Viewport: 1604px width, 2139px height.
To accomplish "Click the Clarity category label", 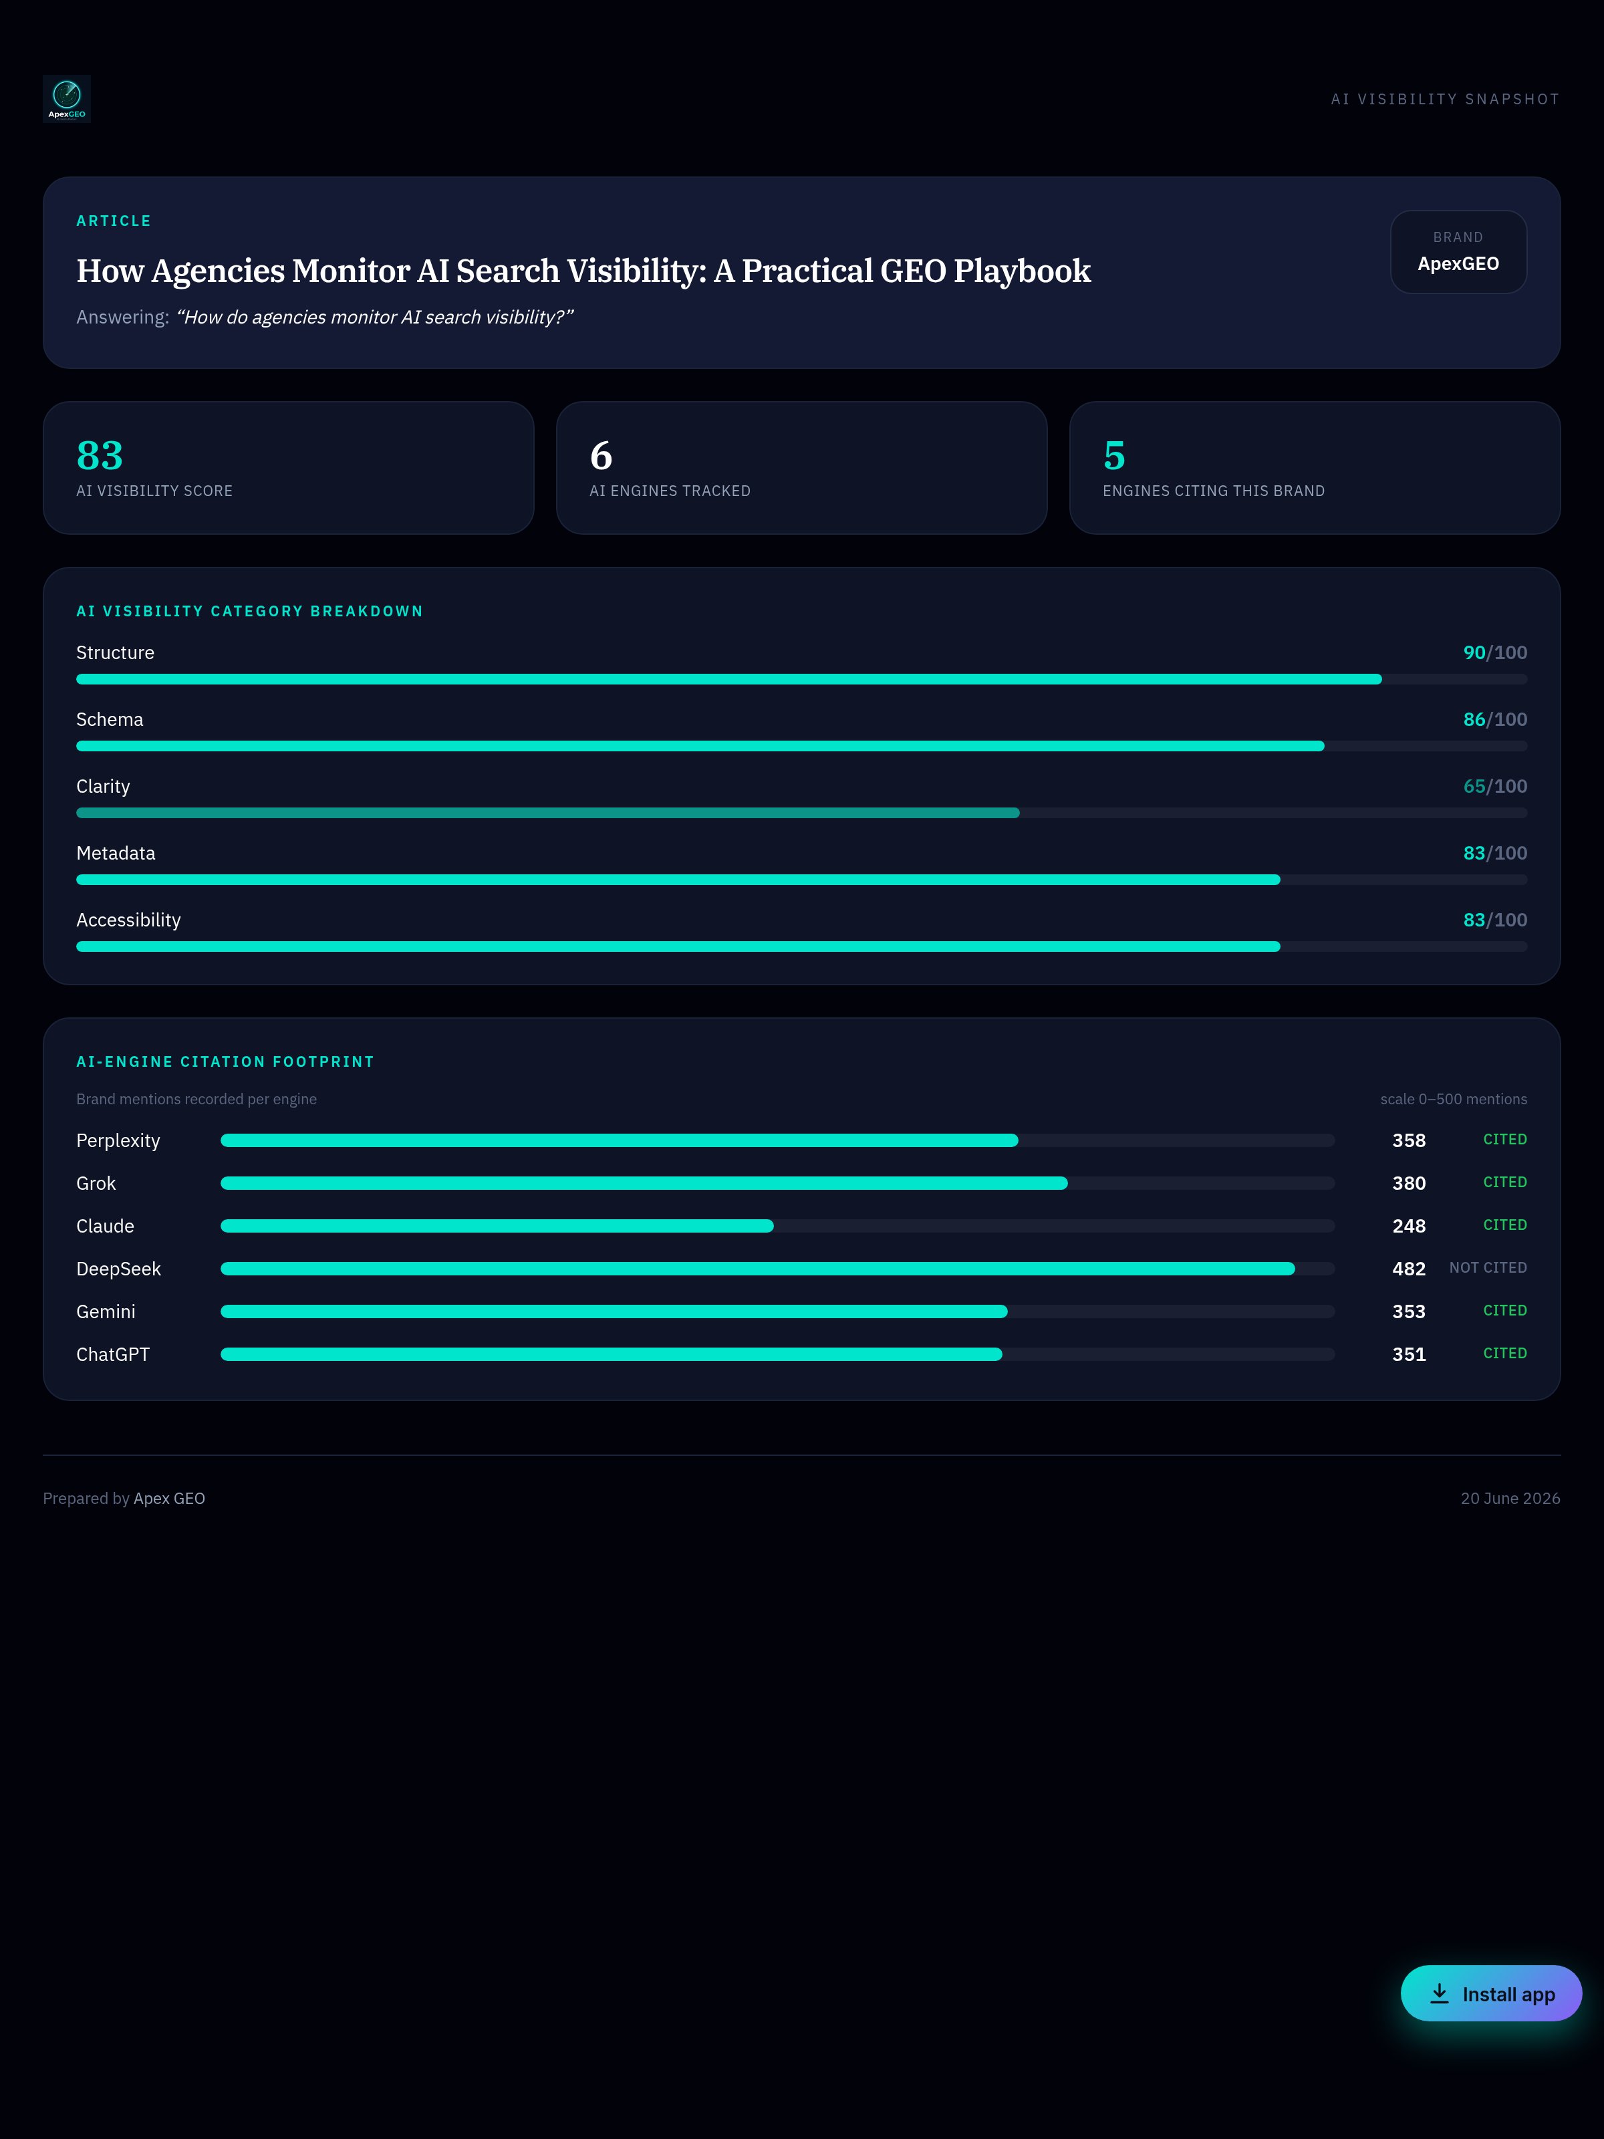I will [x=102, y=786].
